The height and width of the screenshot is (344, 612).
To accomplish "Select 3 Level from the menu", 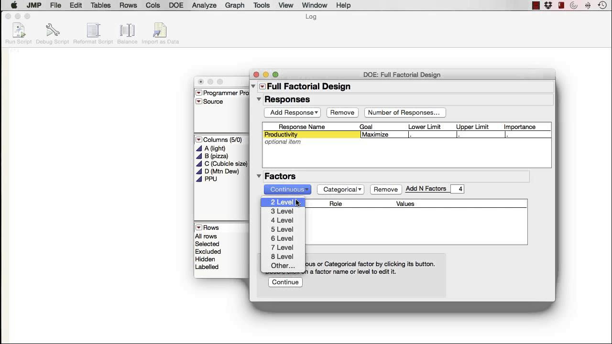I will click(283, 211).
